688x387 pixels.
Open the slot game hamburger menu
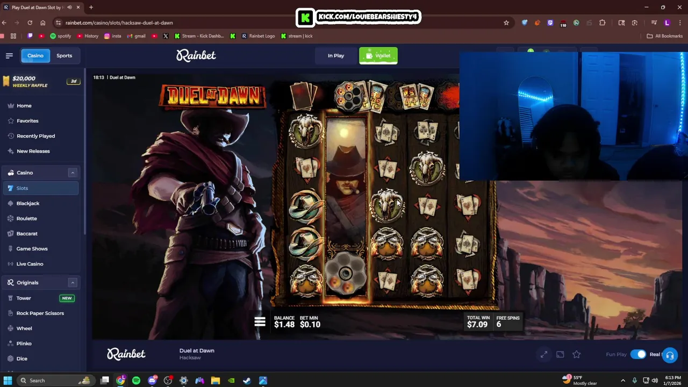(x=260, y=322)
